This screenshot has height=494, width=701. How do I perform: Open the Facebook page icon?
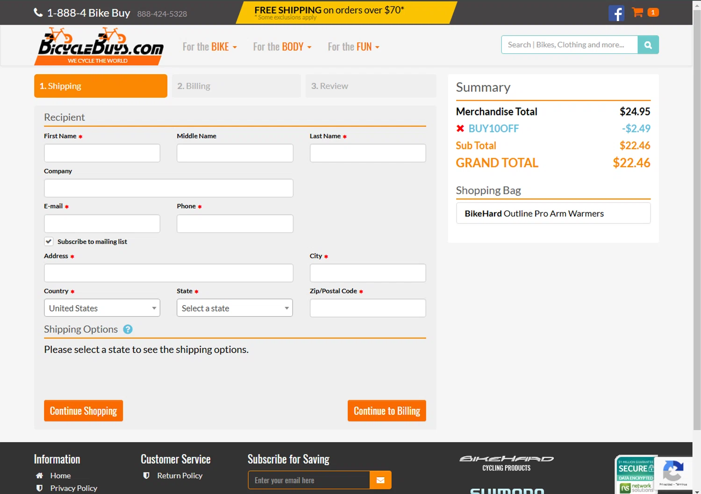click(x=616, y=13)
